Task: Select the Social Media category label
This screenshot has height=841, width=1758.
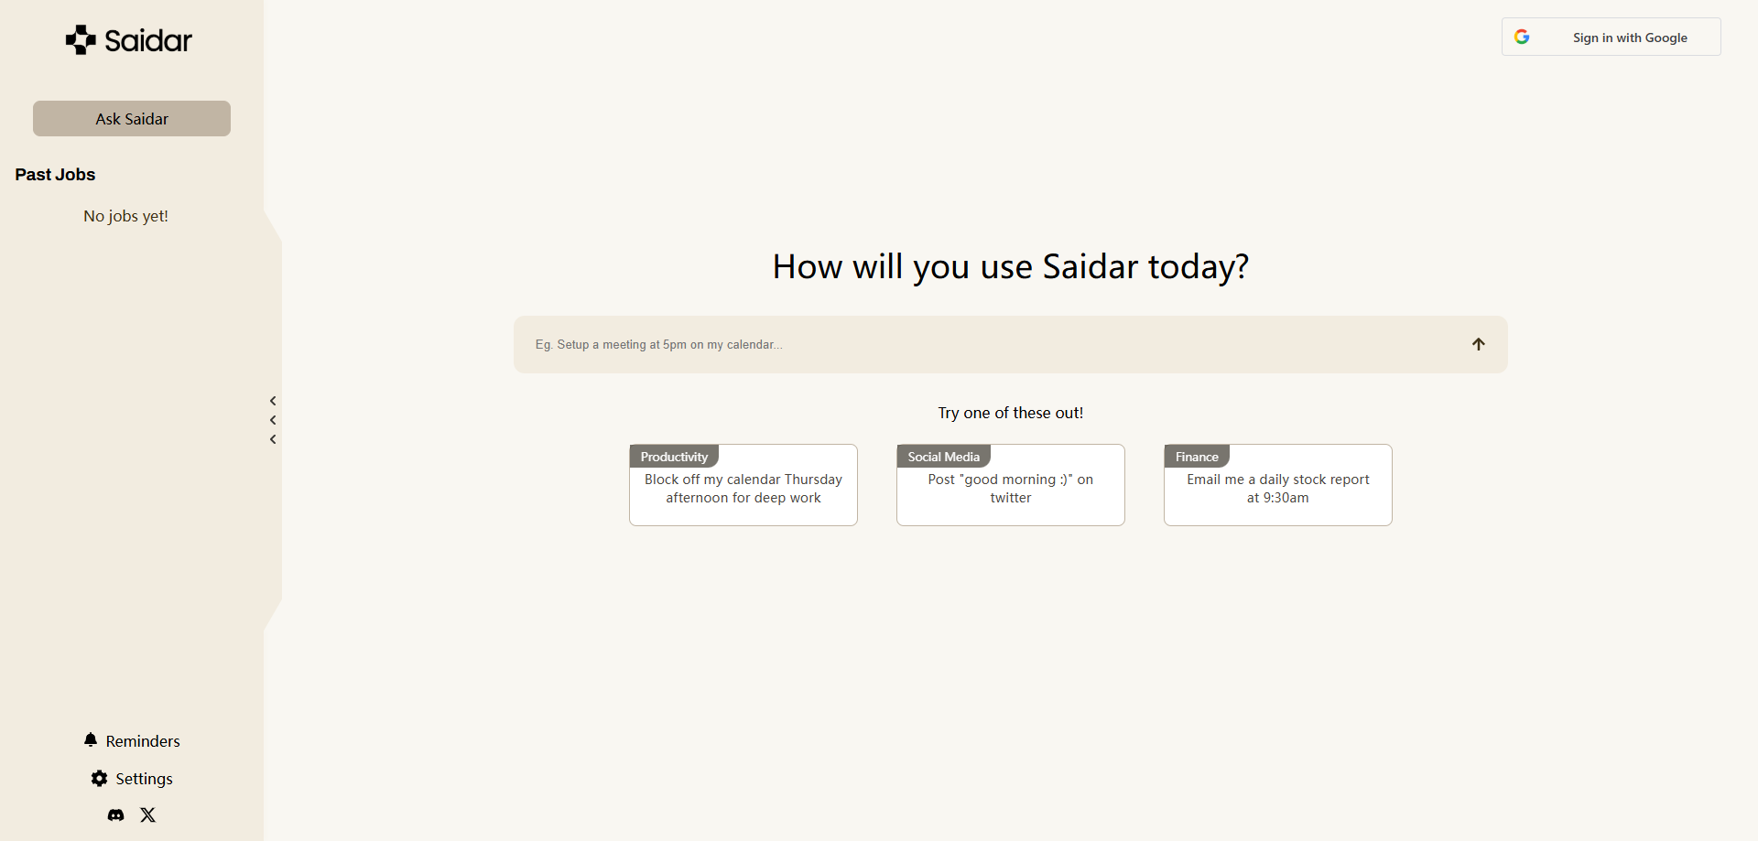Action: click(x=943, y=456)
